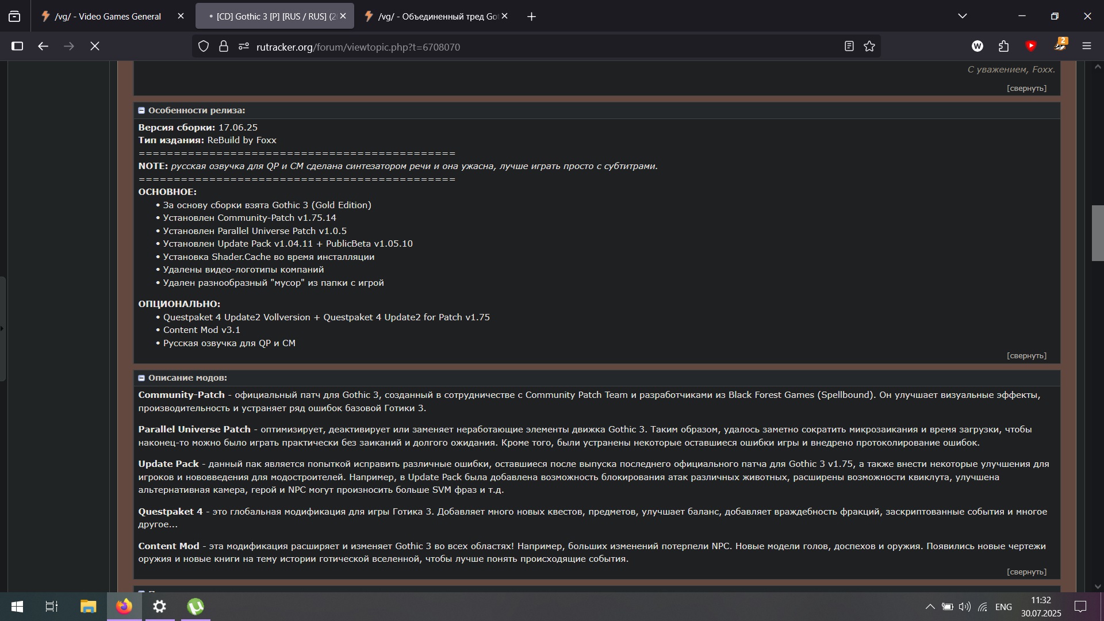The image size is (1104, 621).
Task: Click the page vertical scrollbar thumb
Action: pos(1098,233)
